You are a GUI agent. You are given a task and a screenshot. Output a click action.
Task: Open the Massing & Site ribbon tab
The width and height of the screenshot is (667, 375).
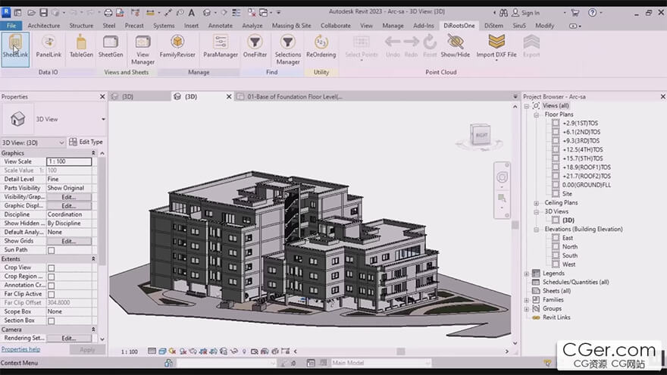[x=291, y=26]
